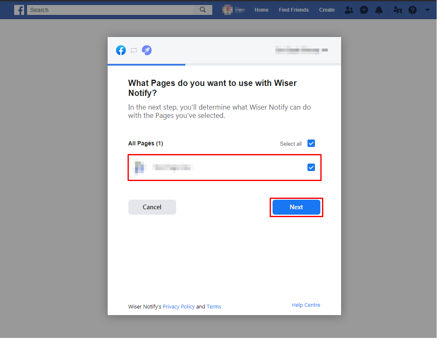The height and width of the screenshot is (345, 445).
Task: Open Wiser Notify's Privacy Policy link
Action: [179, 306]
